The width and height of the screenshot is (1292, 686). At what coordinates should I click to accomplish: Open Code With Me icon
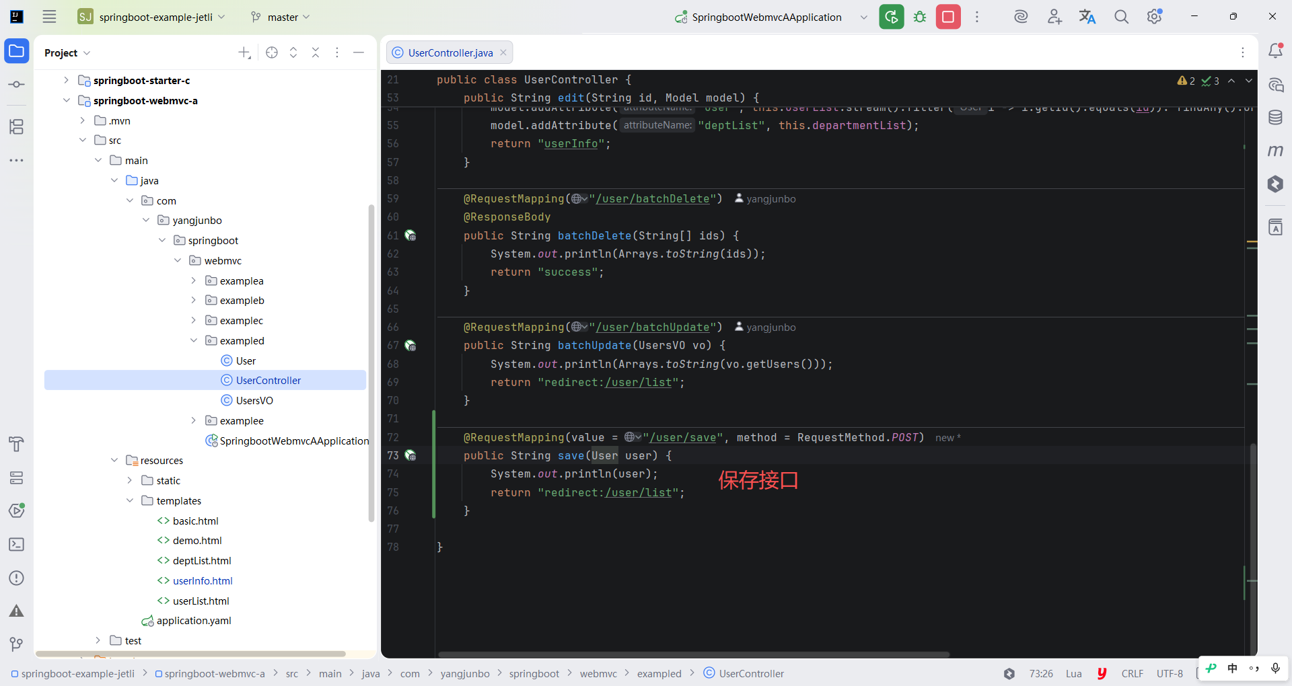coord(1054,17)
